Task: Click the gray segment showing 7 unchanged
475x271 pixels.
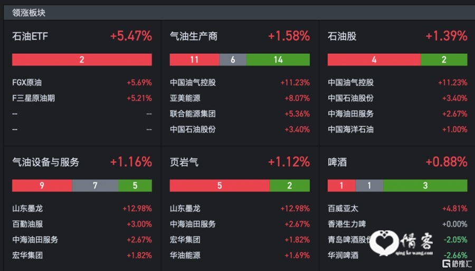Action: (95, 186)
